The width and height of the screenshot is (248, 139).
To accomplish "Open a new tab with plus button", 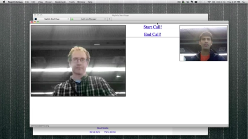I will tap(109, 19).
